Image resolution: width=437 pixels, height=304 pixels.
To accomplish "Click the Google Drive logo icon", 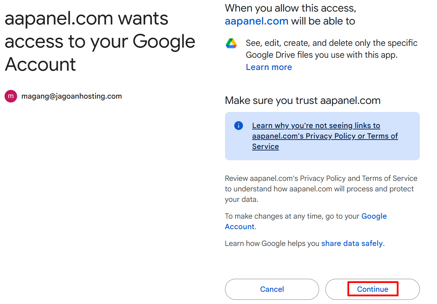I will [x=231, y=44].
